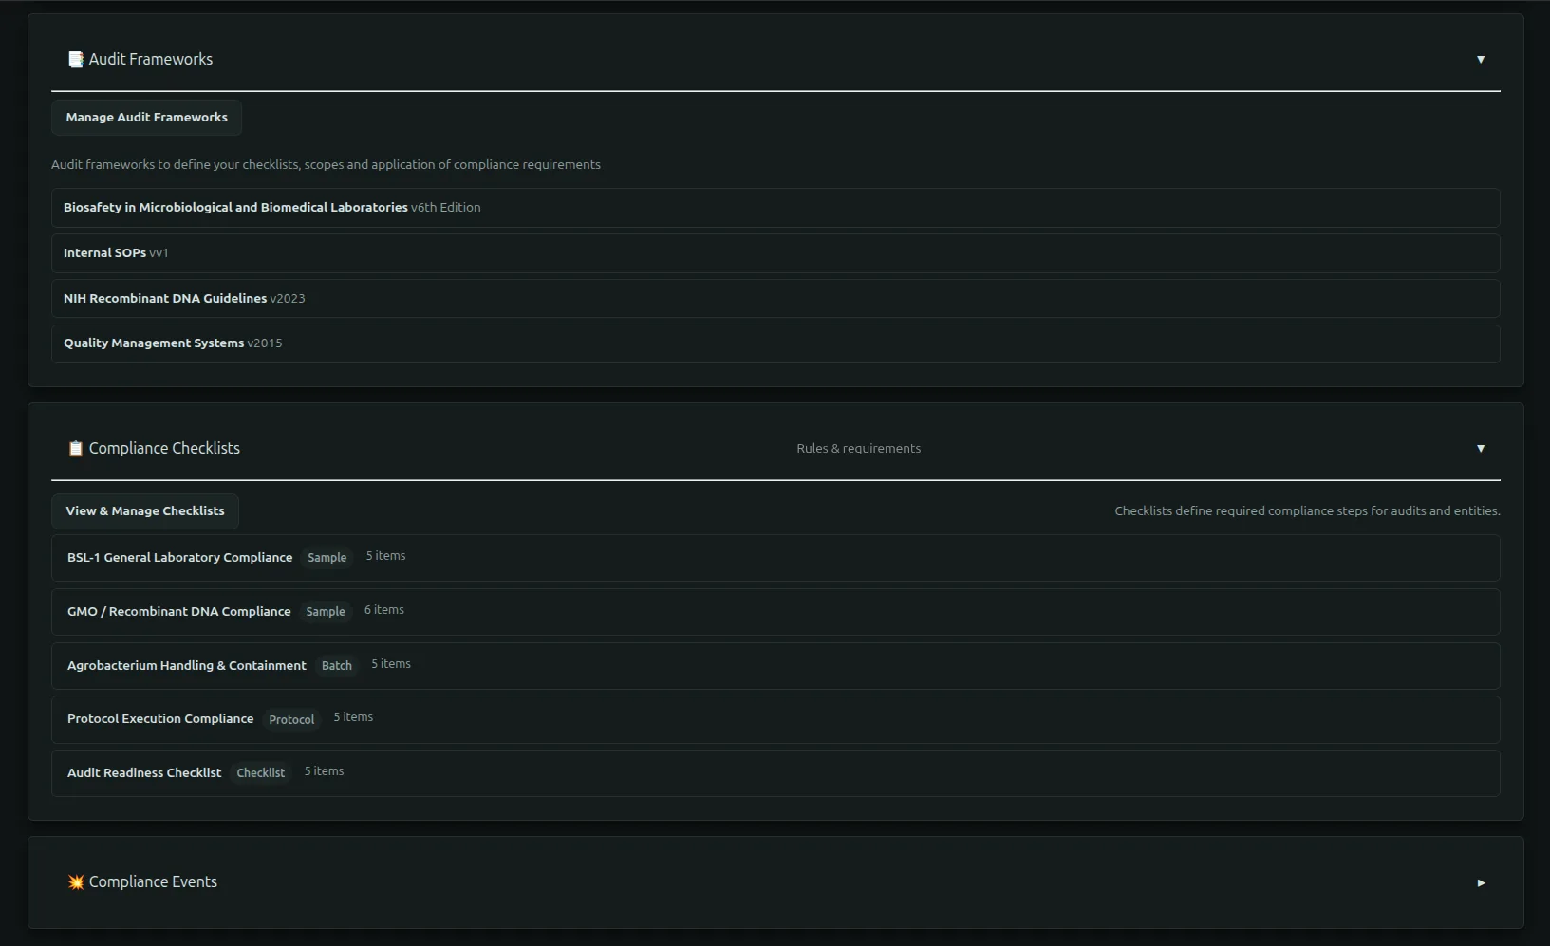This screenshot has height=946, width=1550.
Task: Open Agrobacterium Handling & Containment checklist
Action: 775,666
